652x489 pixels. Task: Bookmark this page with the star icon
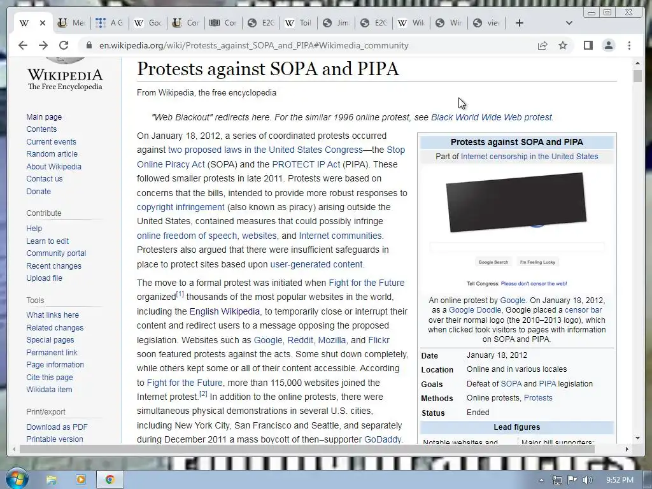pyautogui.click(x=563, y=45)
